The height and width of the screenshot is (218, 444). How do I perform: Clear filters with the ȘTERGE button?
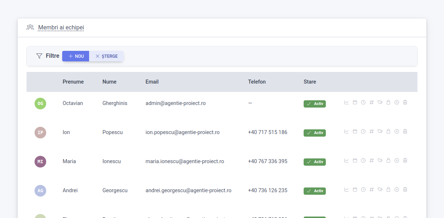click(x=107, y=56)
